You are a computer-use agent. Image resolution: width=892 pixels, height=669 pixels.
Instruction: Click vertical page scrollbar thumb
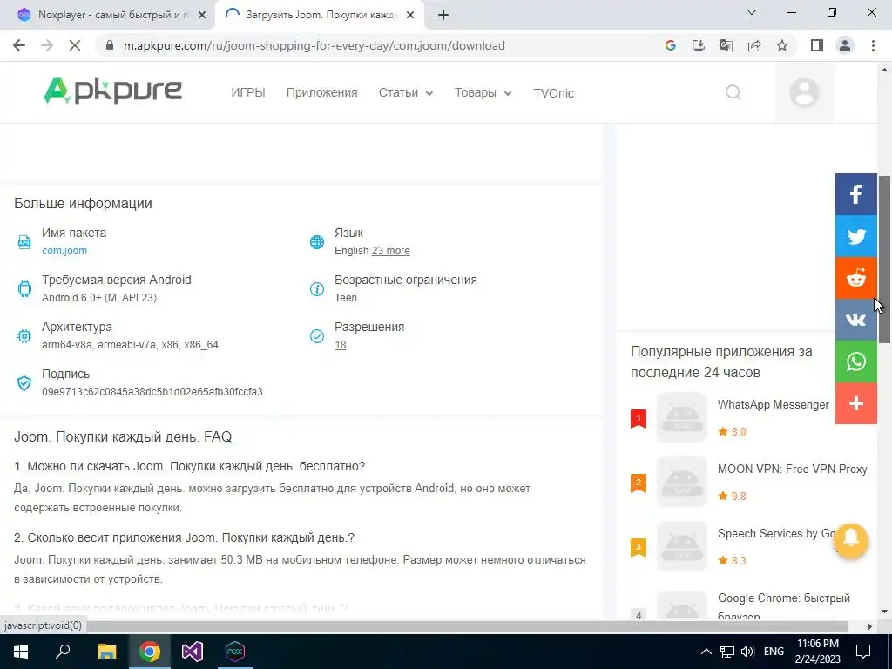tap(884, 260)
